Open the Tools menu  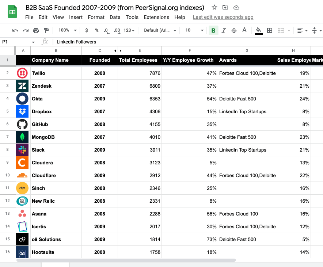click(132, 17)
